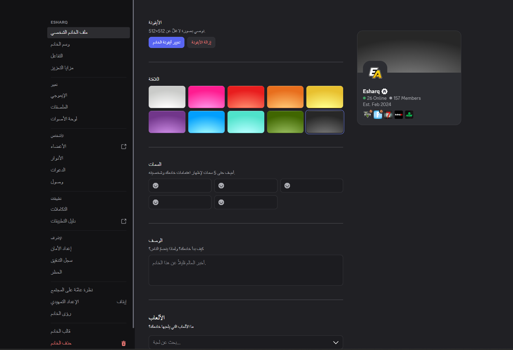Click the FC 25 game icon in preview
513x350 pixels.
409,115
